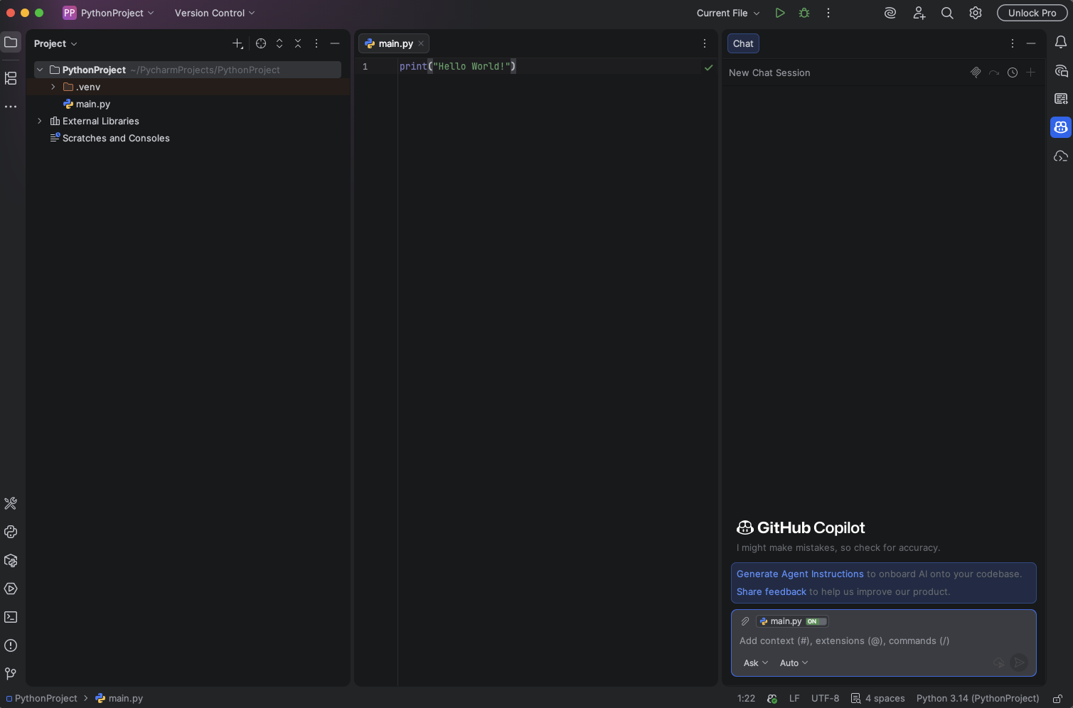This screenshot has height=708, width=1073.
Task: Open Project panel options menu
Action: 316,43
